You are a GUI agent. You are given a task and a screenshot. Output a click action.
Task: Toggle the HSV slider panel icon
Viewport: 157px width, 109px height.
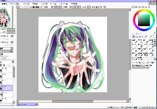[x=140, y=7]
